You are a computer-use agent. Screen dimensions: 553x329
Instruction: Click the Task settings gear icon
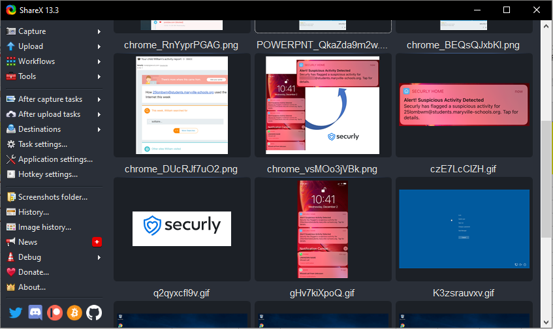click(x=11, y=144)
